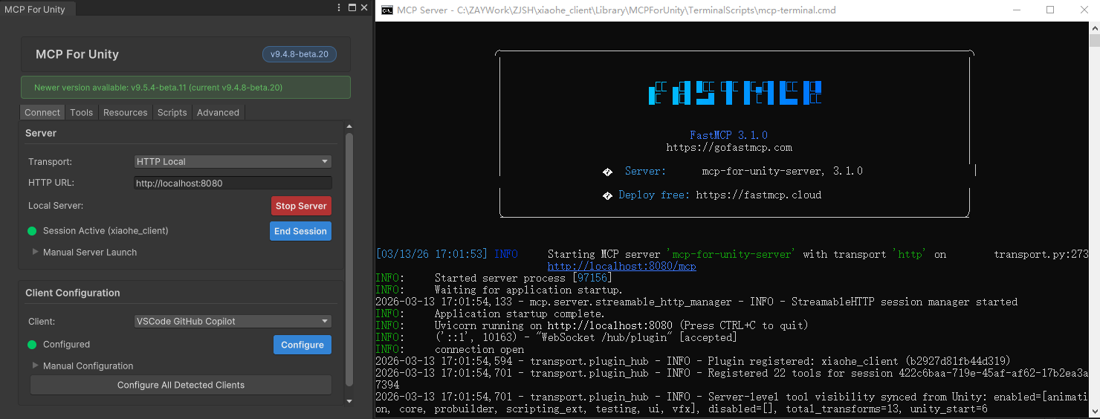1100x419 pixels.
Task: Click the MCP For Unity header title
Action: (77, 54)
